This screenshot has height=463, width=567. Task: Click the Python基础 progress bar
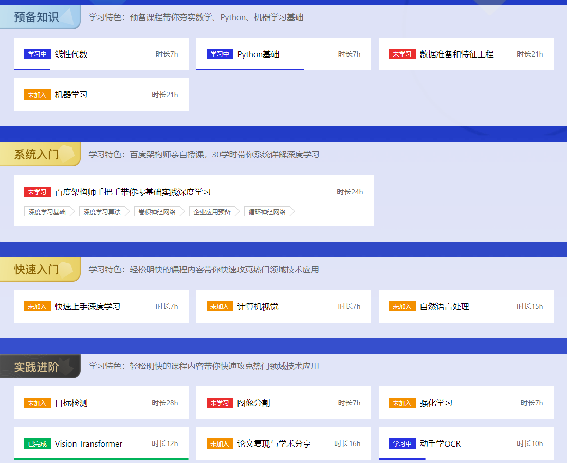[250, 69]
